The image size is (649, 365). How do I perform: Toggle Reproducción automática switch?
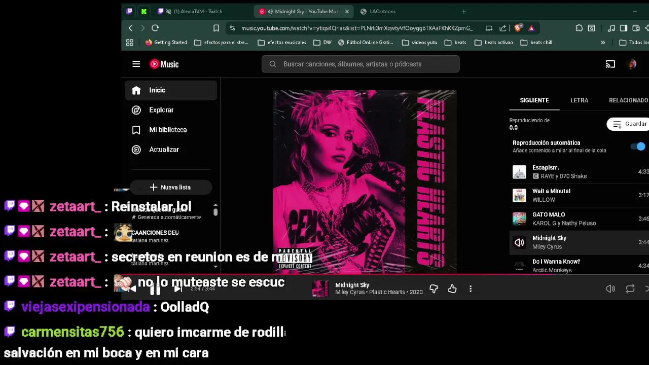[x=638, y=147]
